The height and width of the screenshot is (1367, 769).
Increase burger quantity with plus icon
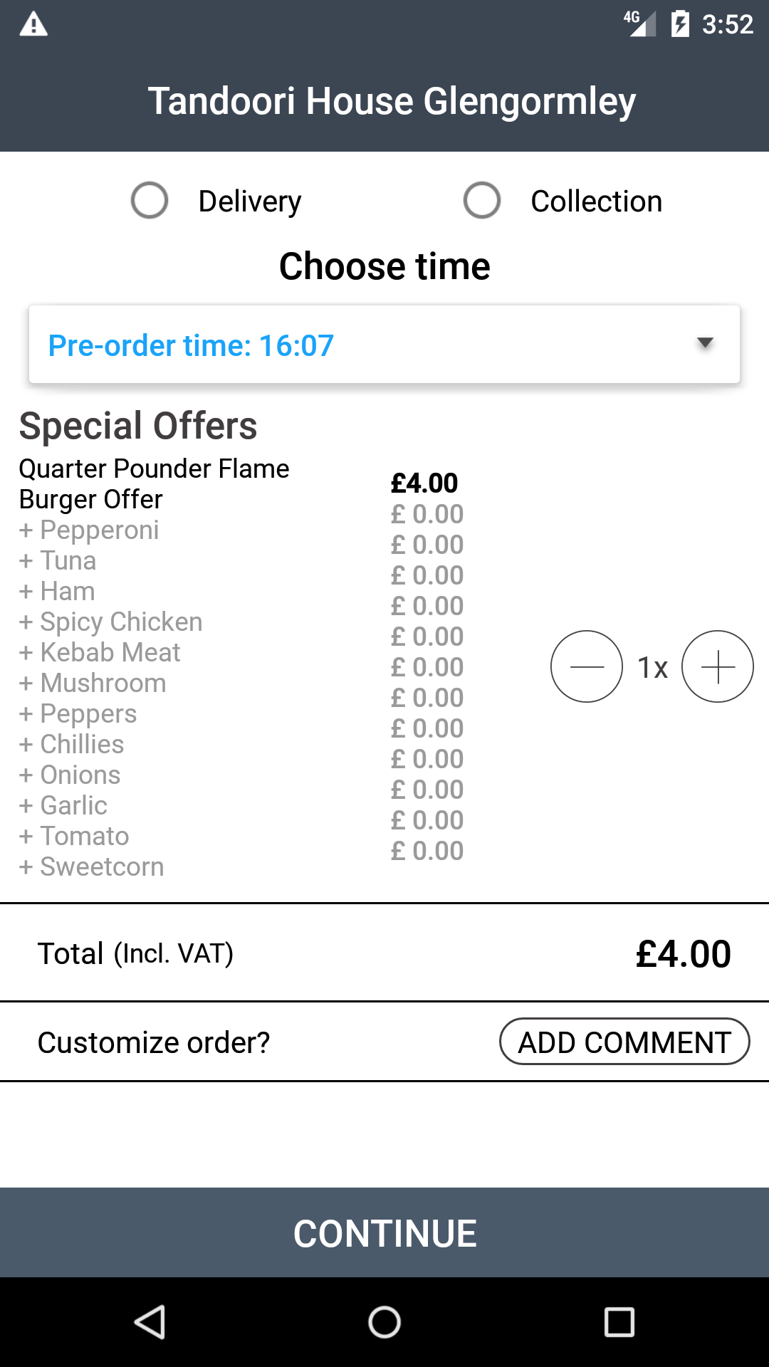pos(718,666)
